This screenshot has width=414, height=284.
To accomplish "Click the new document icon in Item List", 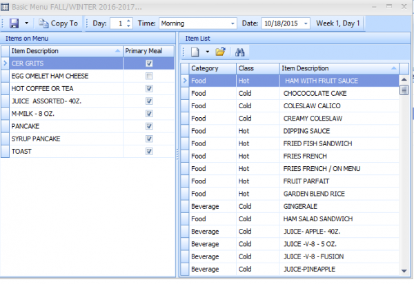I will click(x=195, y=52).
